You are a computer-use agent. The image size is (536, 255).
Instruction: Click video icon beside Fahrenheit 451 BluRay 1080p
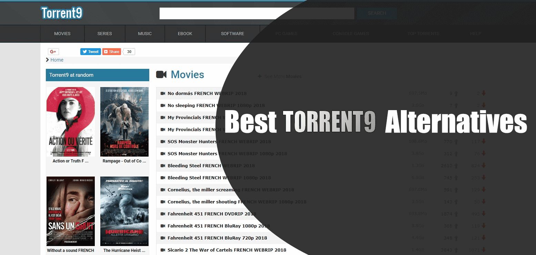click(x=163, y=226)
